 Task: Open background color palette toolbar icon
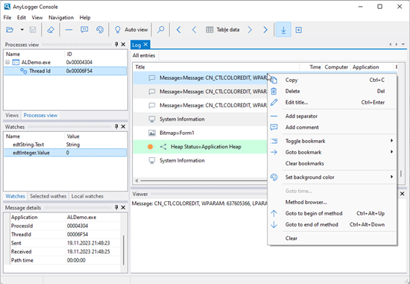[x=100, y=30]
